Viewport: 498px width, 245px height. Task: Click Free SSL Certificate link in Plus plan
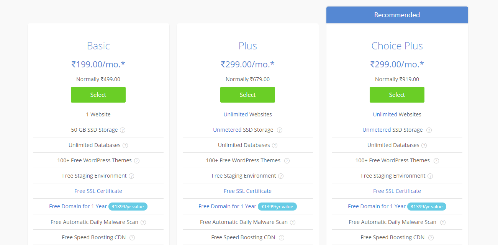247,191
